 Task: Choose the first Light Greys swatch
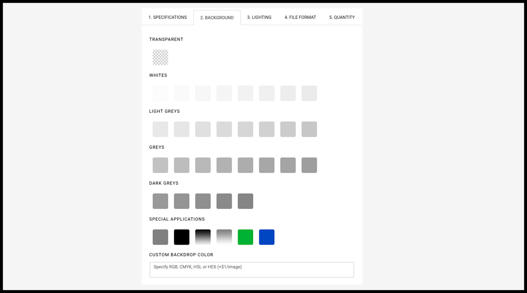(x=160, y=129)
